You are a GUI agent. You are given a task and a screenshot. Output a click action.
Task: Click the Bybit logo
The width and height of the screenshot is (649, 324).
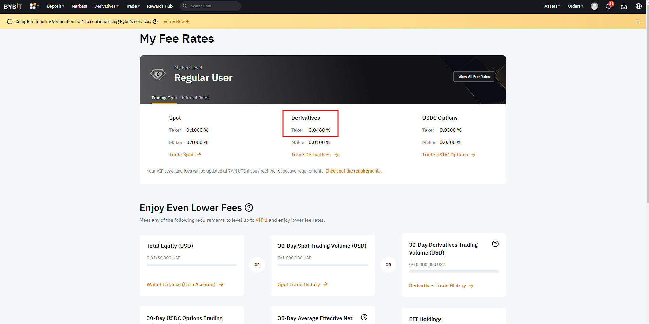(x=13, y=6)
